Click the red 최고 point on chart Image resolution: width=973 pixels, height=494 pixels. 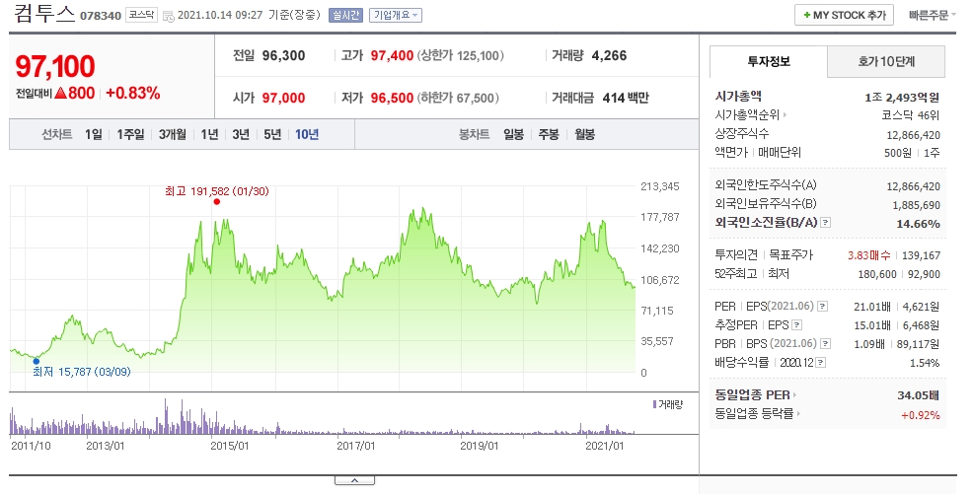point(216,201)
